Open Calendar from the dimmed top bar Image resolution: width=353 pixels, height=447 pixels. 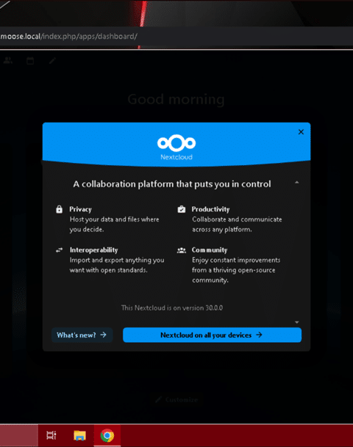pos(30,60)
